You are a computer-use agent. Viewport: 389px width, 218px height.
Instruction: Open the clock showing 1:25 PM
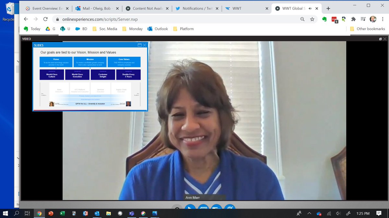[x=363, y=213]
